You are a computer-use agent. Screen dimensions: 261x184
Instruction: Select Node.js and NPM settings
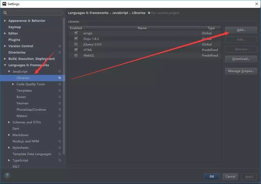26,141
